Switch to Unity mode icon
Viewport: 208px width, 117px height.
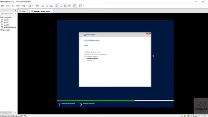point(69,6)
